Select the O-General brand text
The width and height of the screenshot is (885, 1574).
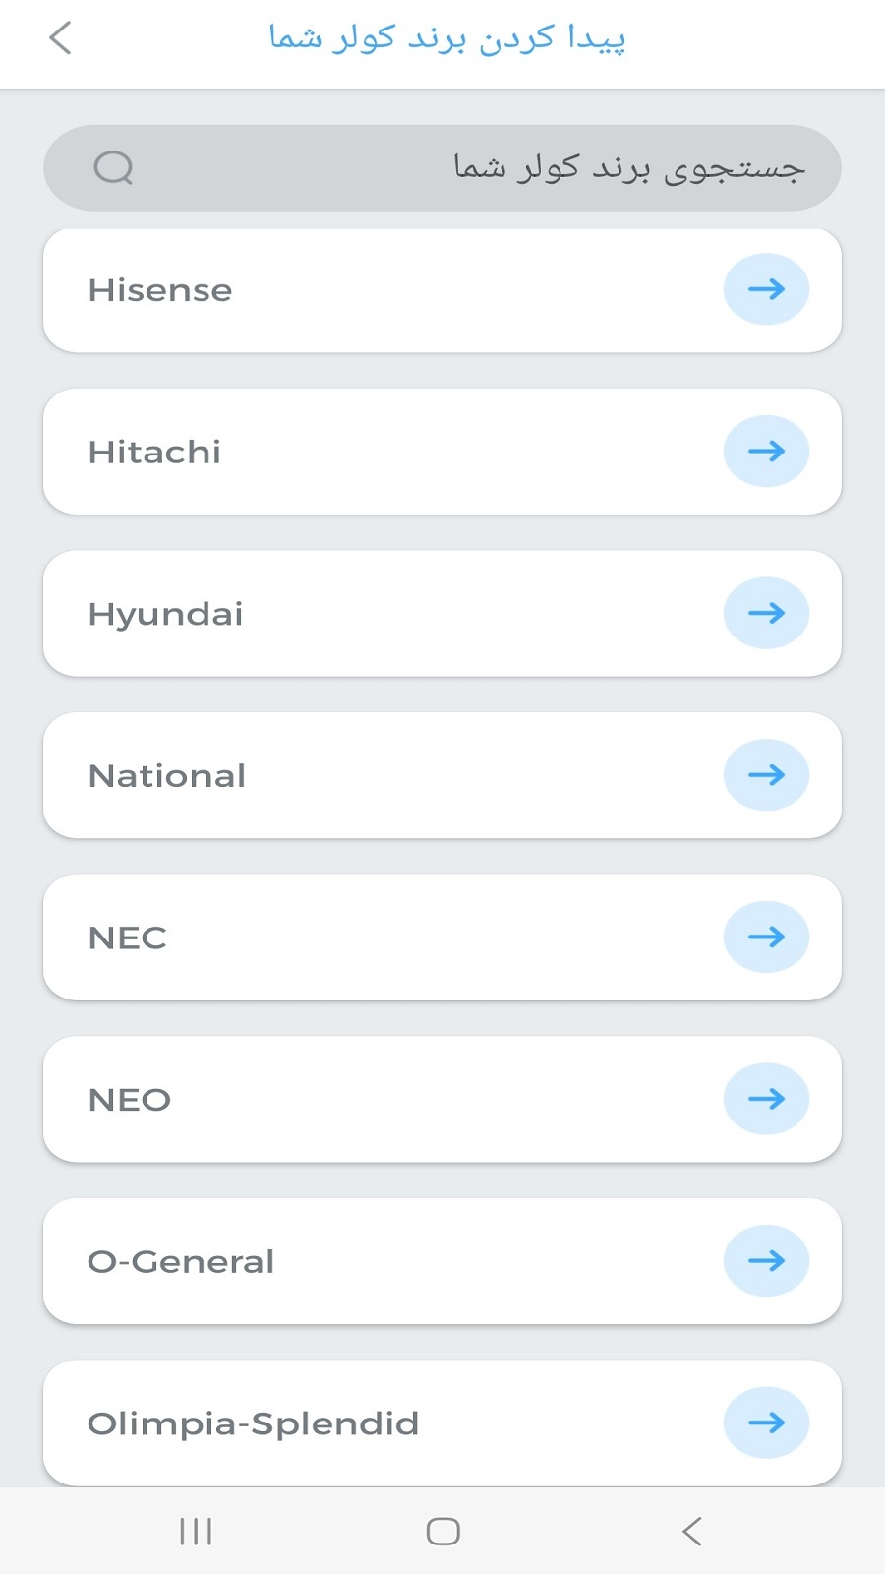point(181,1261)
